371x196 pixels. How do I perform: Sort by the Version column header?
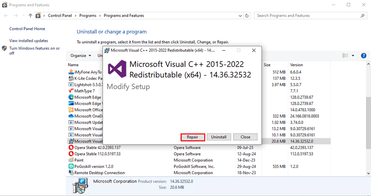296,65
